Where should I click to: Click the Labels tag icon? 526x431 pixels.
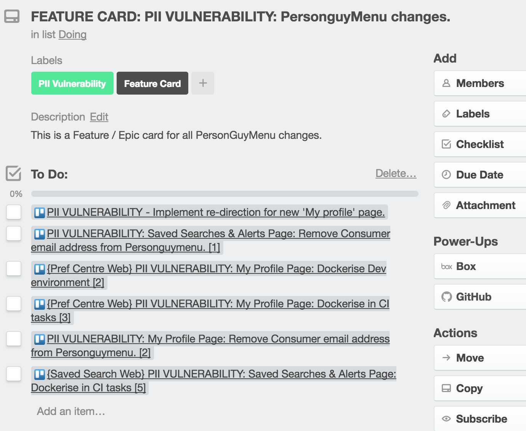tap(446, 114)
